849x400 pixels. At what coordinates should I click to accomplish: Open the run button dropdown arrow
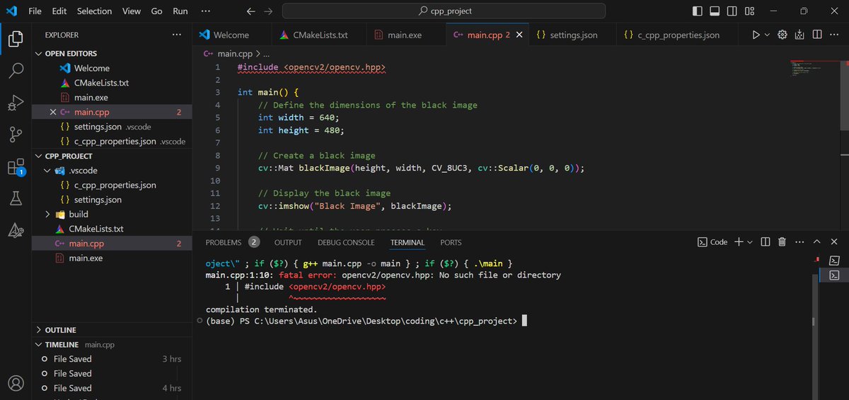[767, 35]
